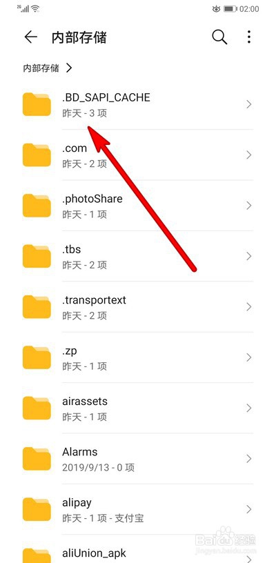The width and height of the screenshot is (276, 563).
Task: Open the .transportext folder name
Action: click(x=94, y=300)
